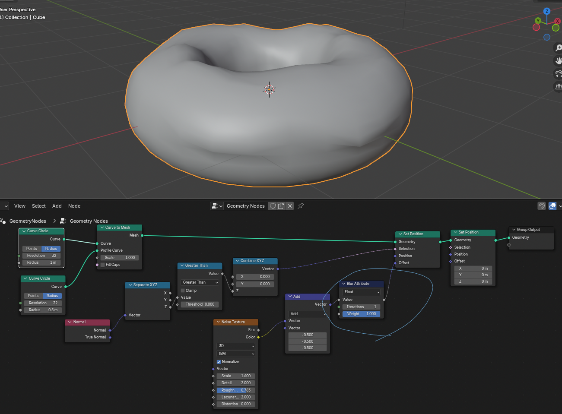Collapse the Curve to Mesh node
The height and width of the screenshot is (414, 562).
(x=102, y=228)
